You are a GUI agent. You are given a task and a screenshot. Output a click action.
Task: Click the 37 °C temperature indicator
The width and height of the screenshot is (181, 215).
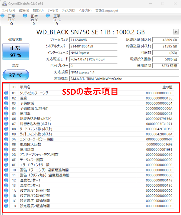[x=16, y=75]
